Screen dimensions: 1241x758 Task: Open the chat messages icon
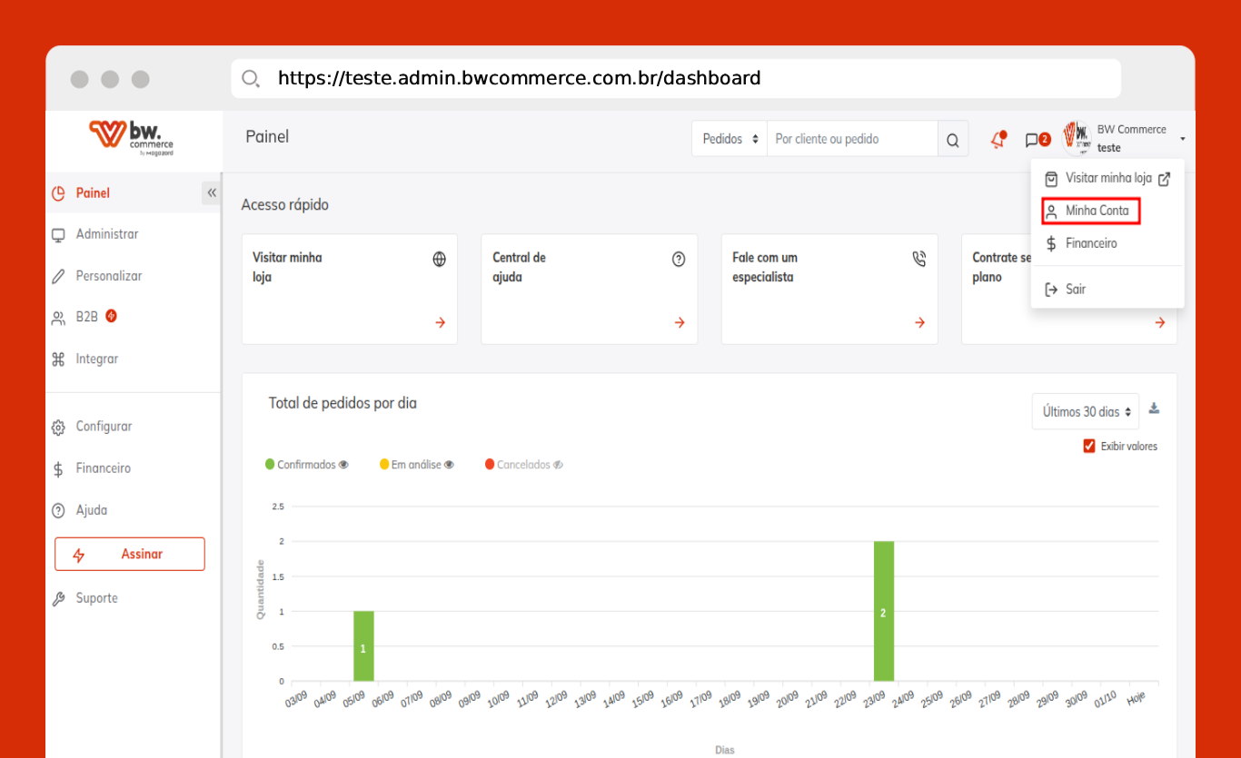point(1032,140)
